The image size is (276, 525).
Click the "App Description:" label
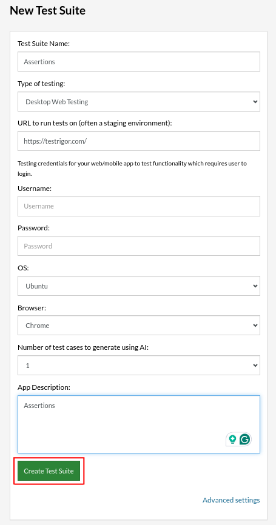tap(44, 387)
